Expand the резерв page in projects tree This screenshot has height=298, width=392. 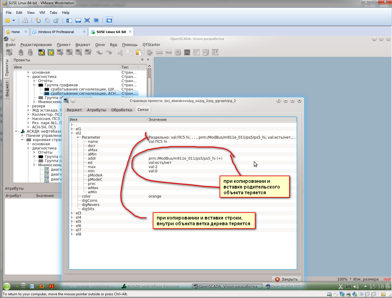point(28,106)
